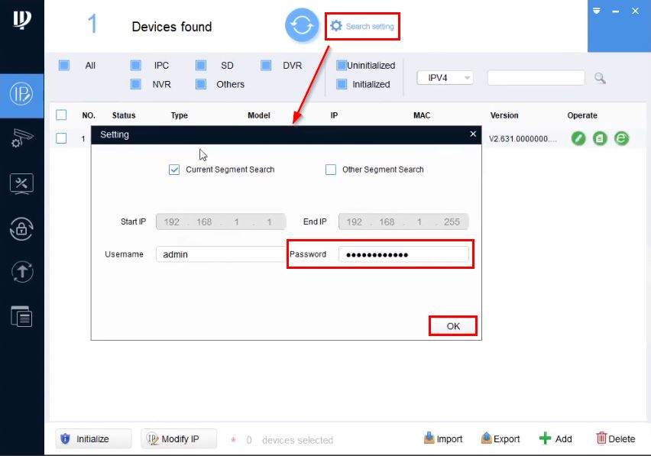Toggle the Others filter checkbox
This screenshot has width=651, height=456.
coord(201,84)
